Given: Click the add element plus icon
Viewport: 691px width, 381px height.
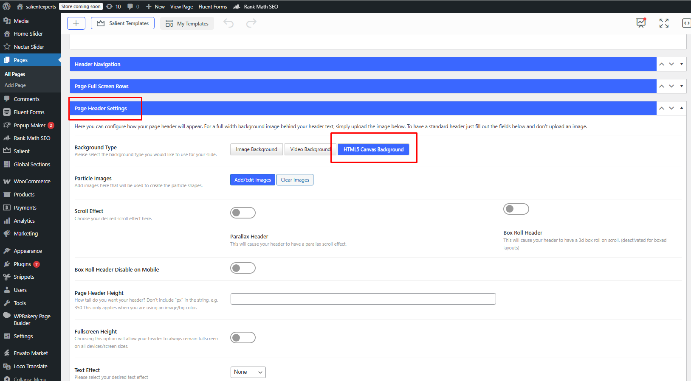Looking at the screenshot, I should 76,23.
